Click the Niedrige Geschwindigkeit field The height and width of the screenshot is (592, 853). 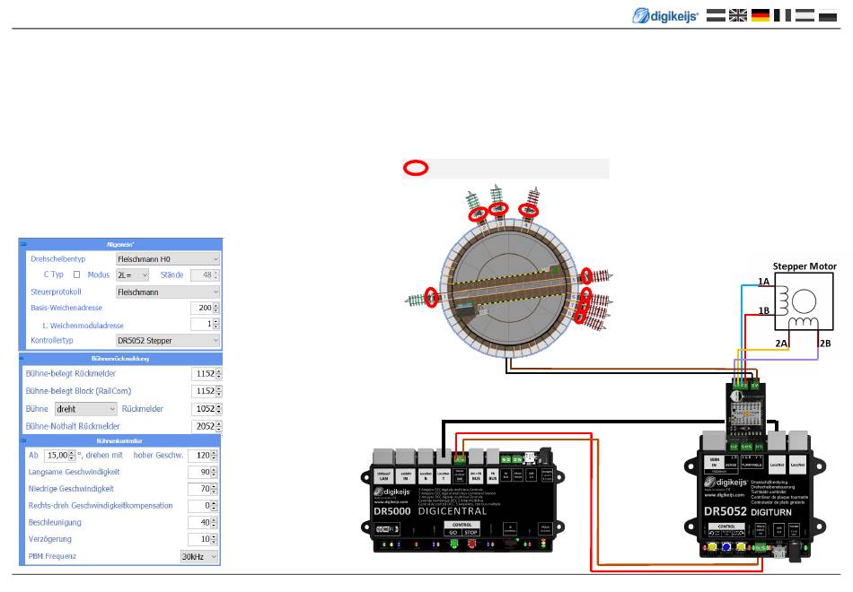[203, 489]
